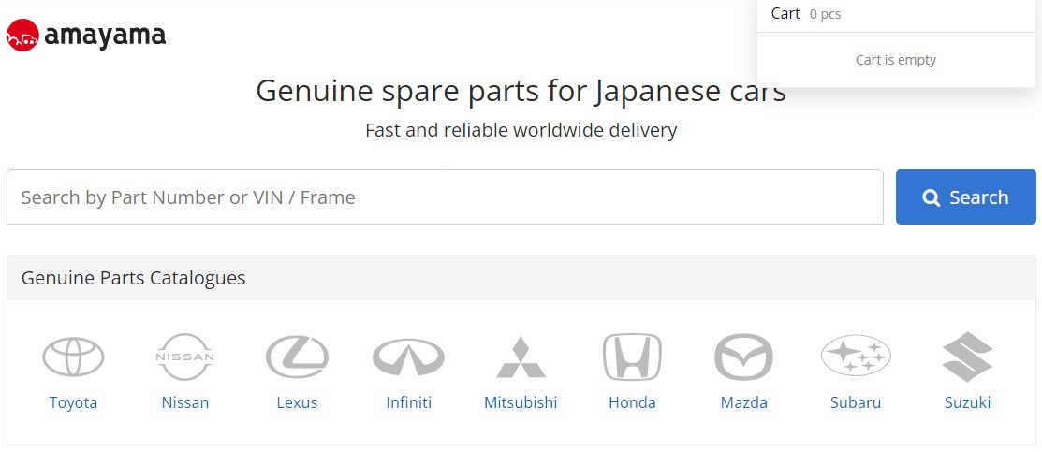
Task: Click the Suzuki S logo
Action: (x=968, y=357)
